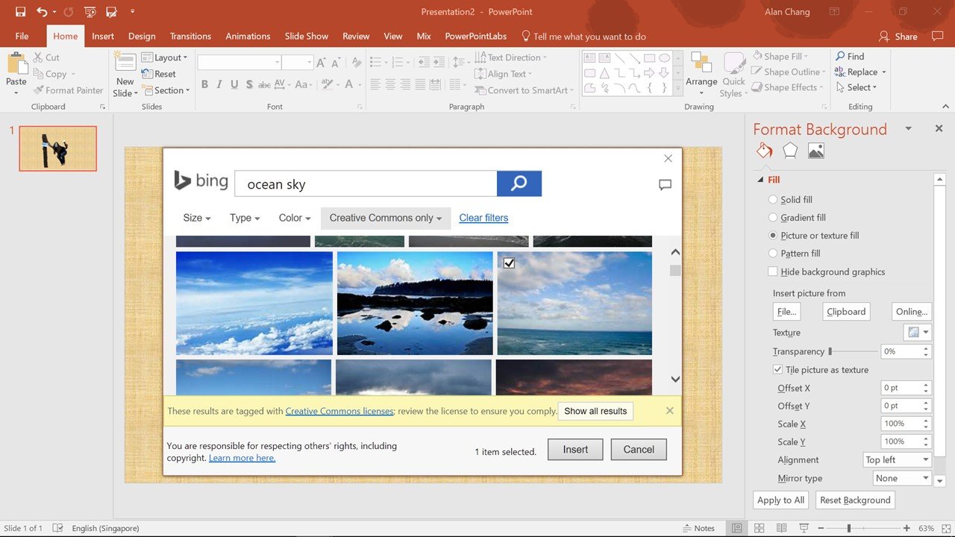
Task: Switch to the Design ribbon tab
Action: (x=142, y=36)
